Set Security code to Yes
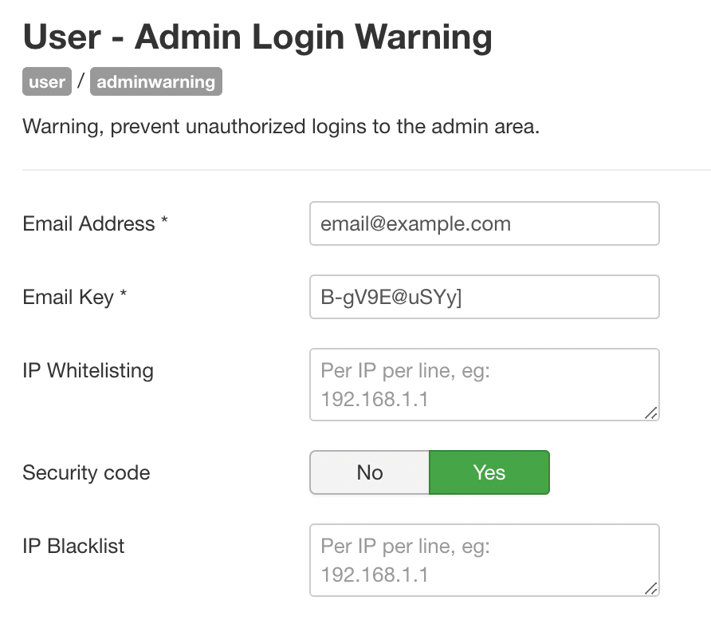The height and width of the screenshot is (624, 711). pyautogui.click(x=489, y=472)
